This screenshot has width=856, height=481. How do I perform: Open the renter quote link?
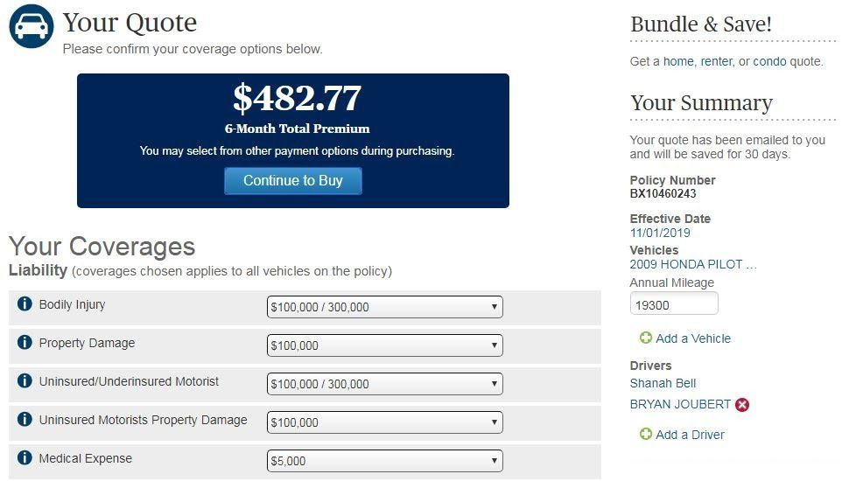coord(716,61)
